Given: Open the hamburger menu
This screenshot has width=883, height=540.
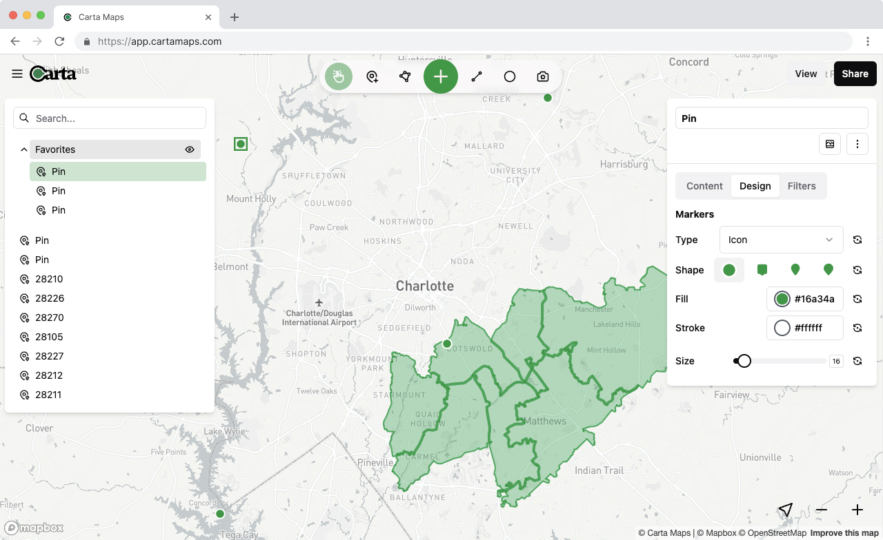Looking at the screenshot, I should [x=17, y=74].
